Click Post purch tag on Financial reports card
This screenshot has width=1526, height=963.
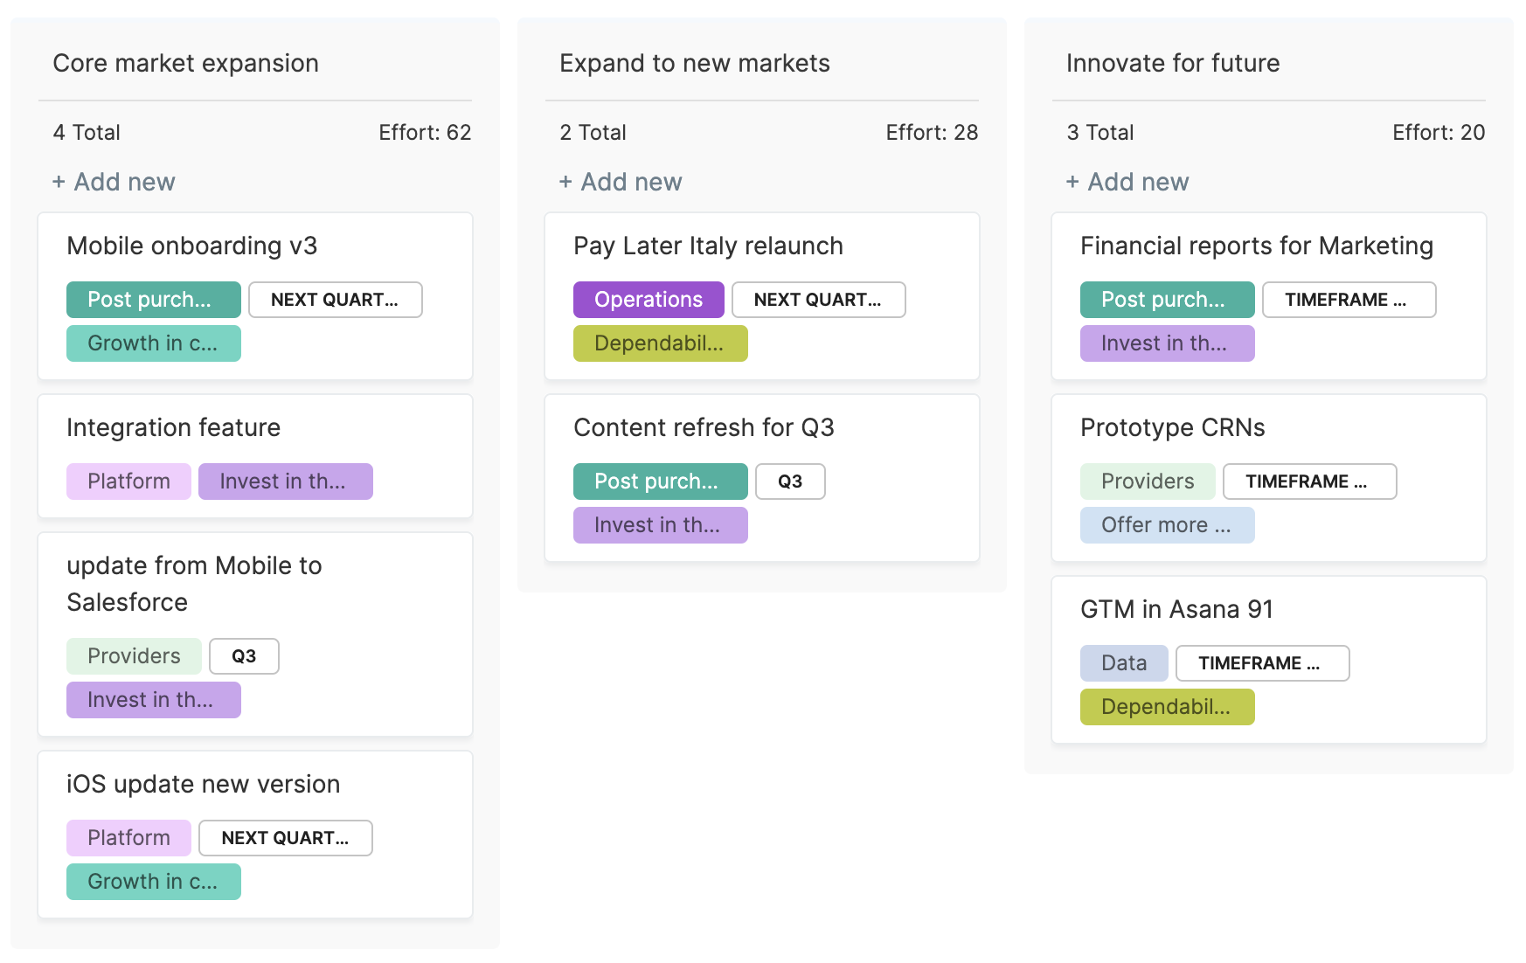1168,300
